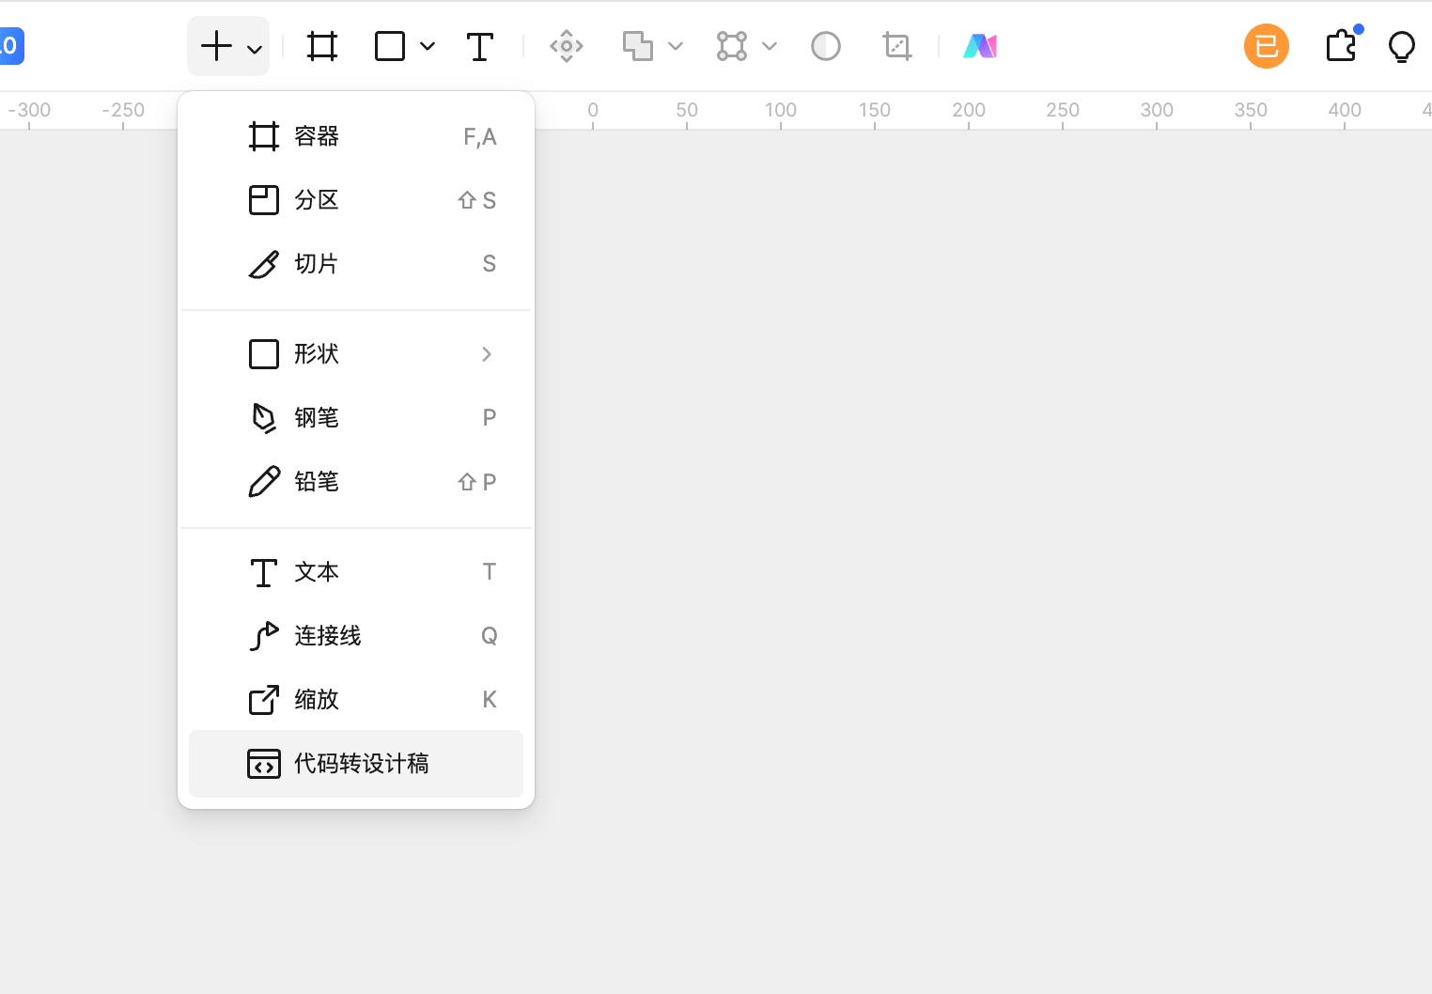Click 代码转设计稿 menu entry
Screen dimensions: 1432x994
[356, 764]
